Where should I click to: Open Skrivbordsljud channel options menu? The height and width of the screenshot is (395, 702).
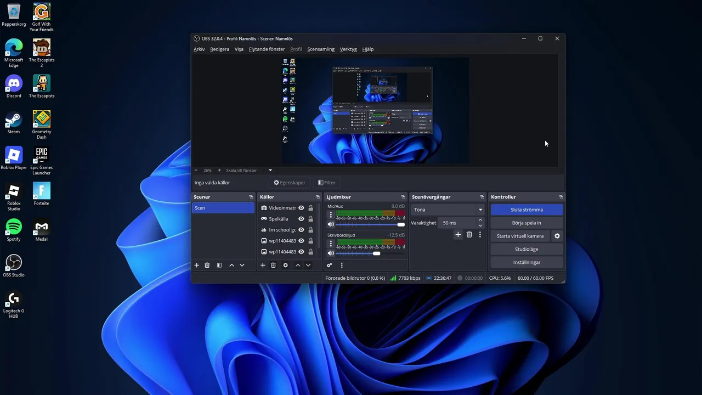331,244
